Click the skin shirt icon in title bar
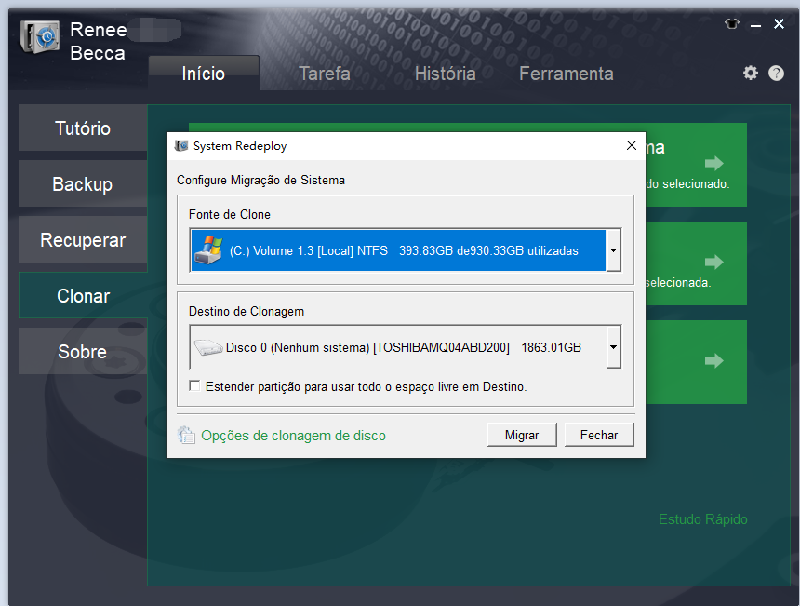 click(731, 24)
